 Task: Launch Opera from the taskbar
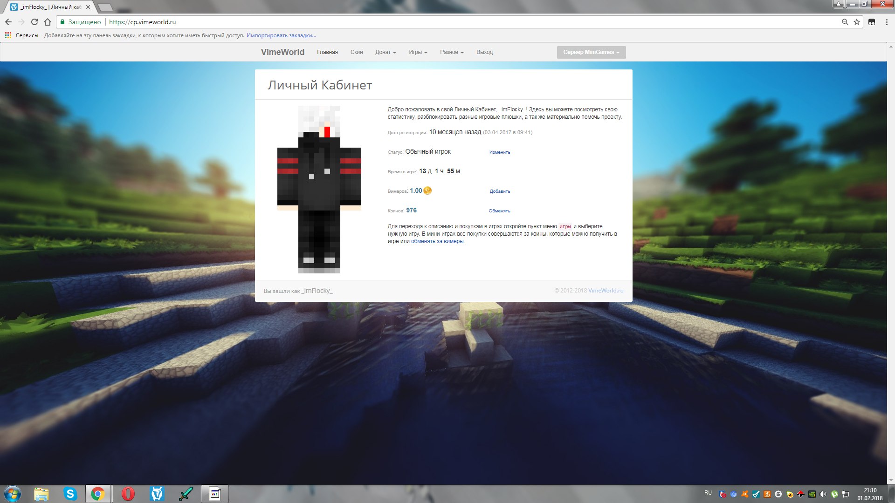coord(128,494)
